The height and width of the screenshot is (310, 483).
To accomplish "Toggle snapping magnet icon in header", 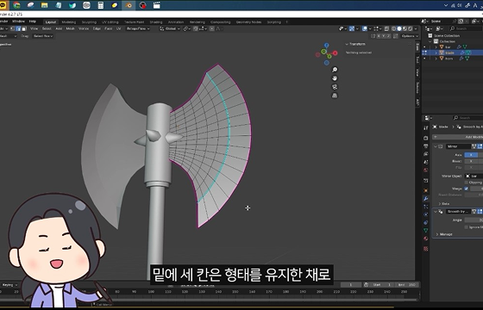I will click(x=196, y=28).
